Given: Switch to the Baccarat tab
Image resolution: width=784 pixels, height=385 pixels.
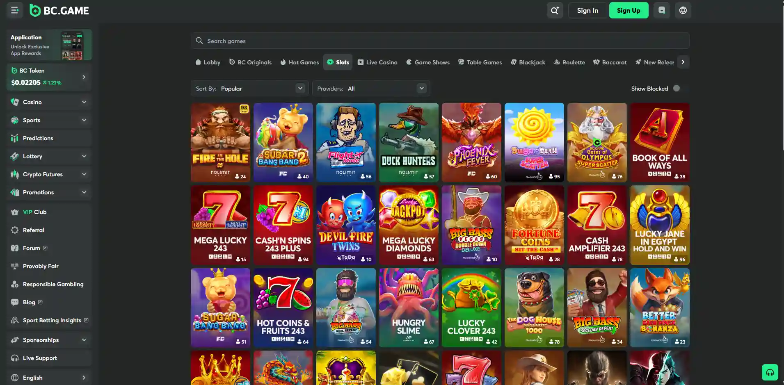Looking at the screenshot, I should tap(610, 62).
